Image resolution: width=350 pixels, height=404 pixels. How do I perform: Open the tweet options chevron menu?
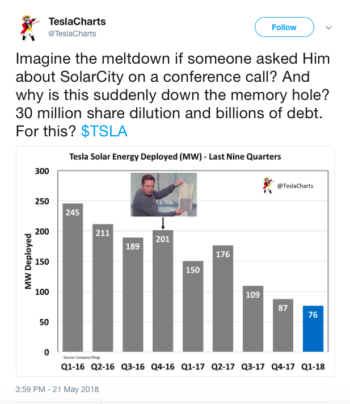click(328, 27)
